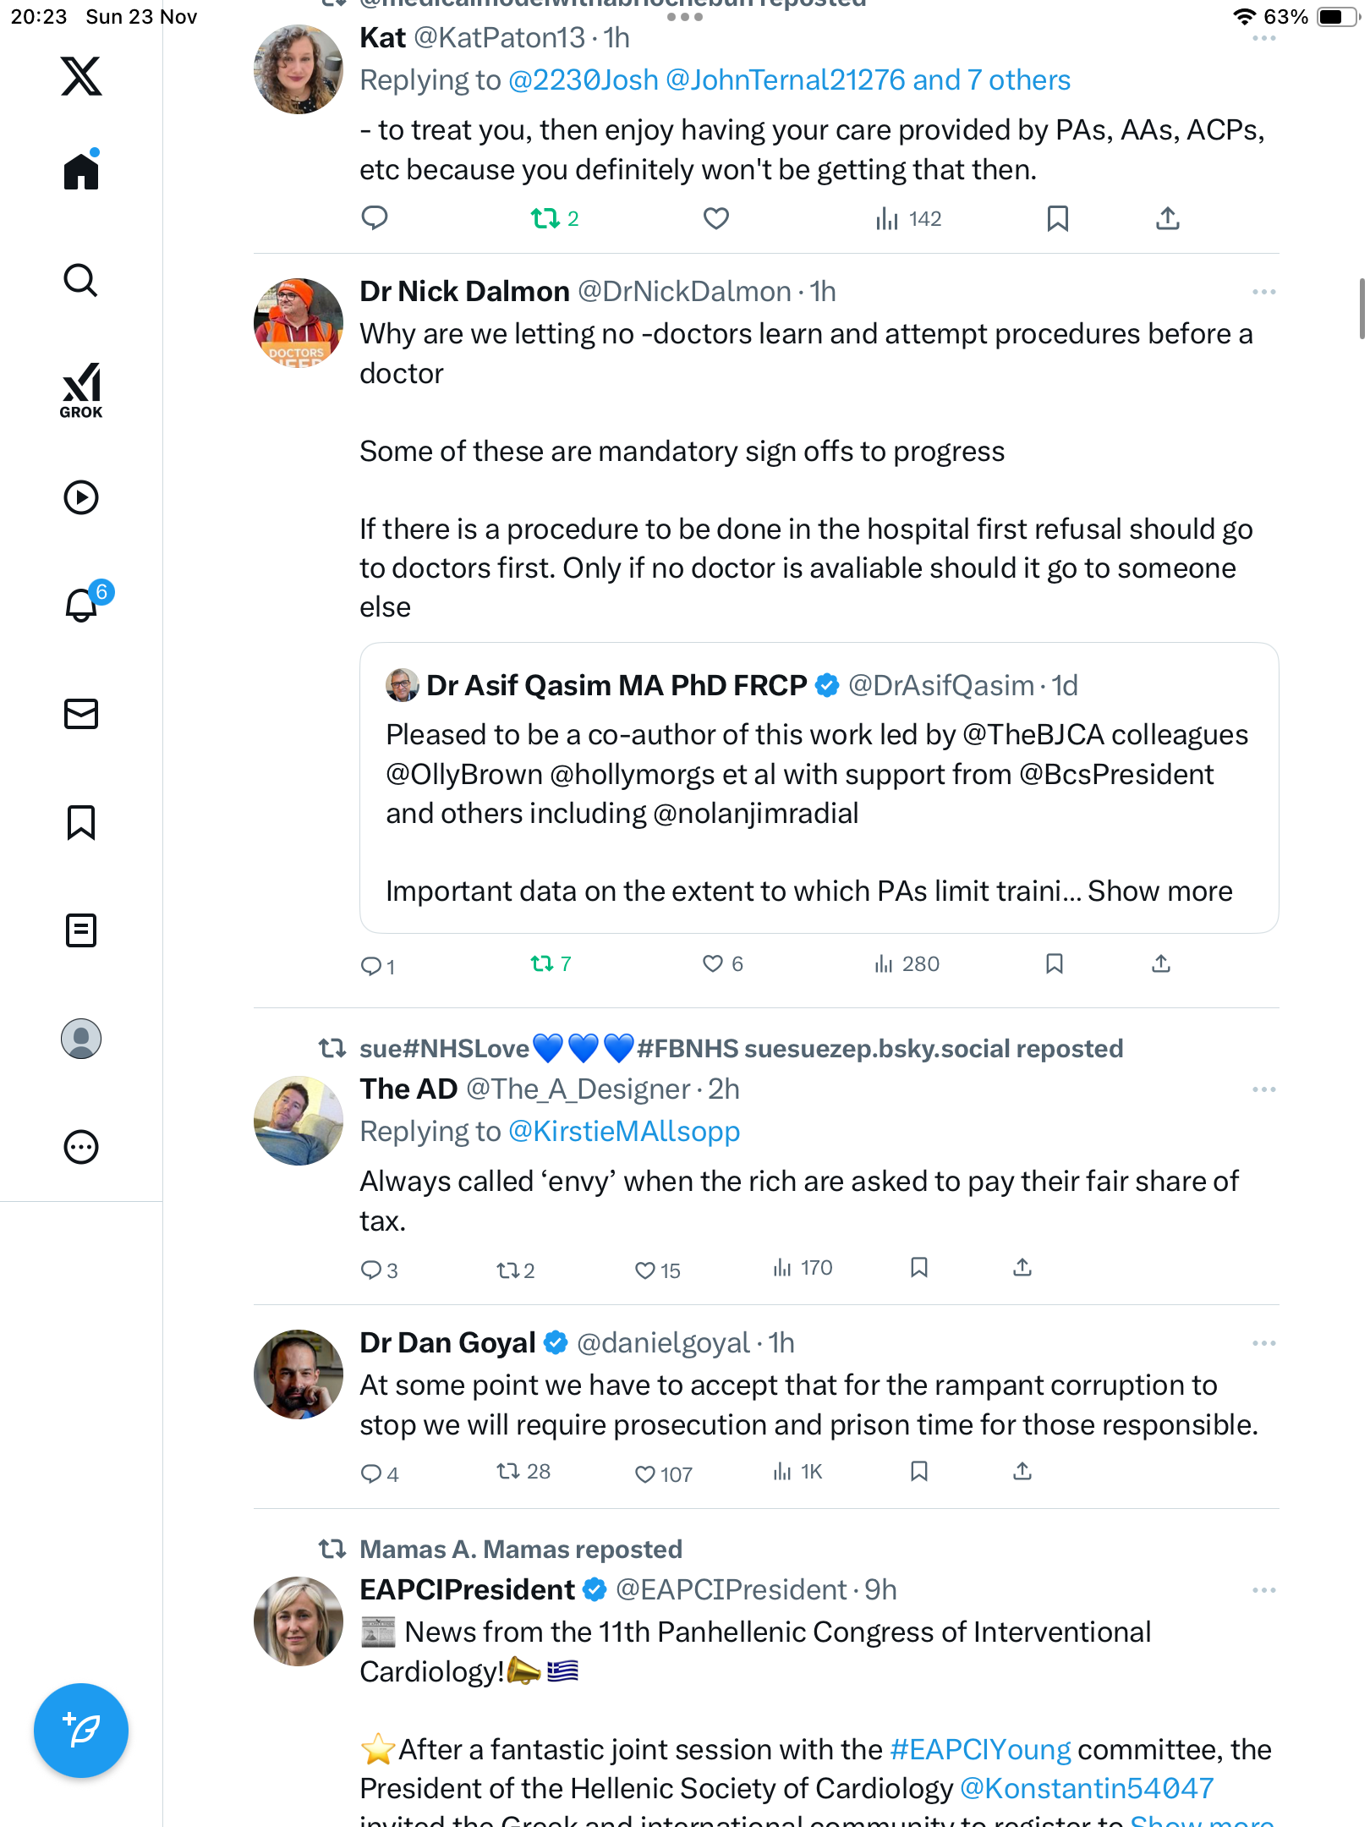This screenshot has width=1370, height=1827.
Task: Open more options on Dr Nick Dalmon's post
Action: 1263,292
